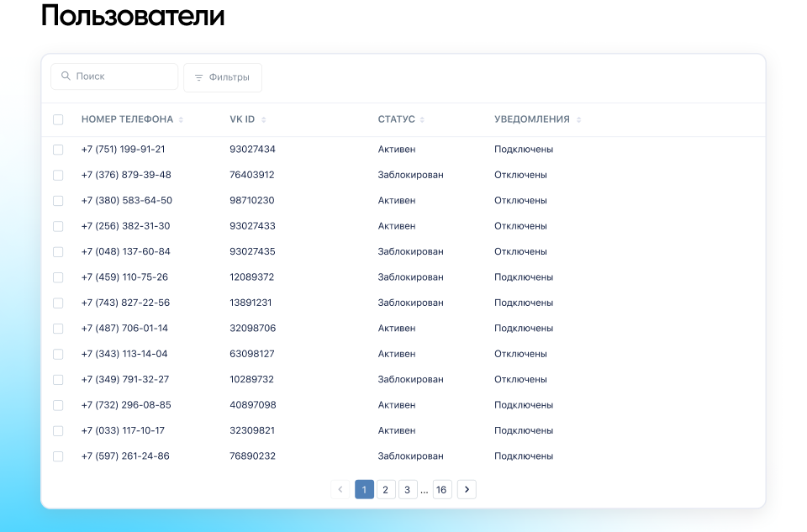Click the active page 1 button
This screenshot has width=807, height=532.
tap(364, 489)
